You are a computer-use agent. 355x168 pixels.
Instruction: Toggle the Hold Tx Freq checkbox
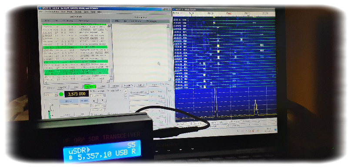pyautogui.click(x=108, y=91)
